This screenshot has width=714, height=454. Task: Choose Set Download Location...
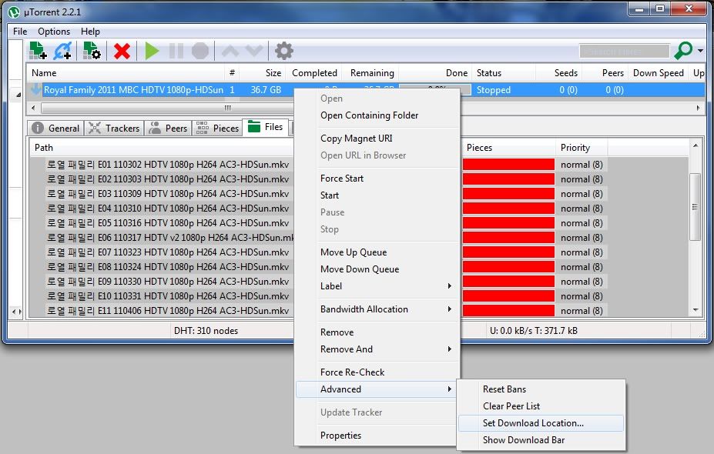[x=541, y=423]
